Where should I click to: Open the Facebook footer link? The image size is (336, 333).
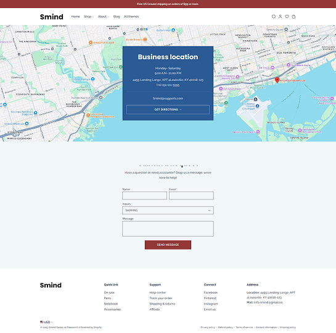point(211,292)
